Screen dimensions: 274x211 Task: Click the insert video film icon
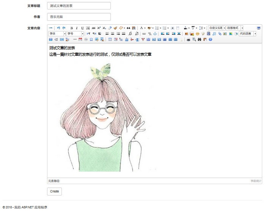pos(208,34)
